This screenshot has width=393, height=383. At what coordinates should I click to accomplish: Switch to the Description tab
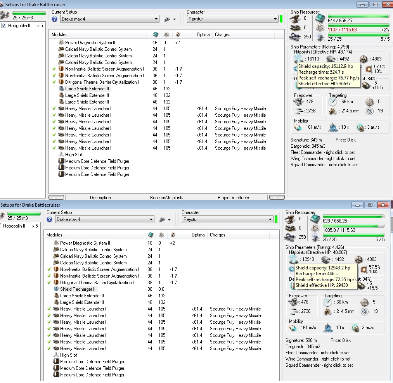coord(100,198)
